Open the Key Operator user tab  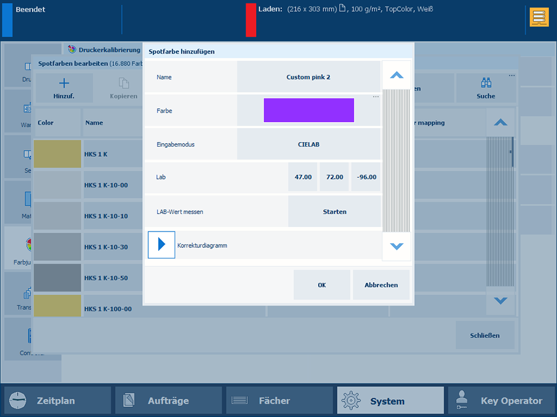(501, 401)
